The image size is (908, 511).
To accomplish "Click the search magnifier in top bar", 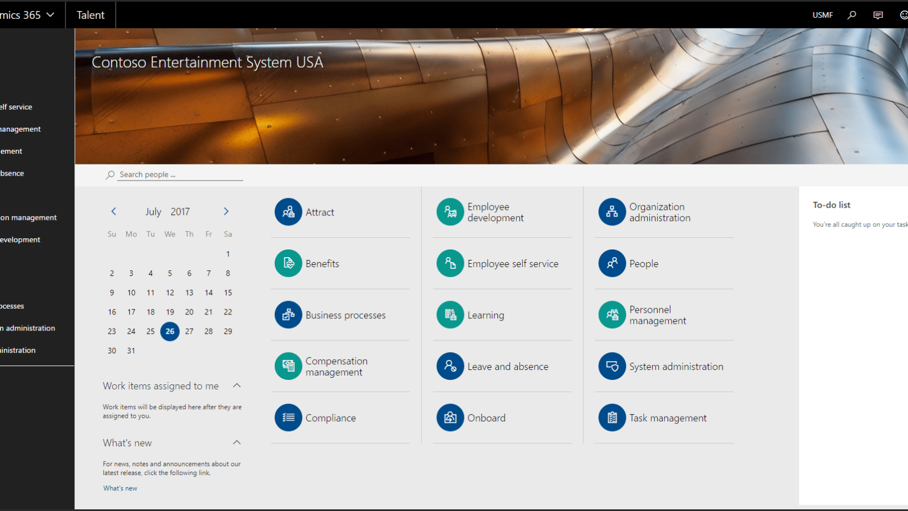I will click(x=851, y=15).
